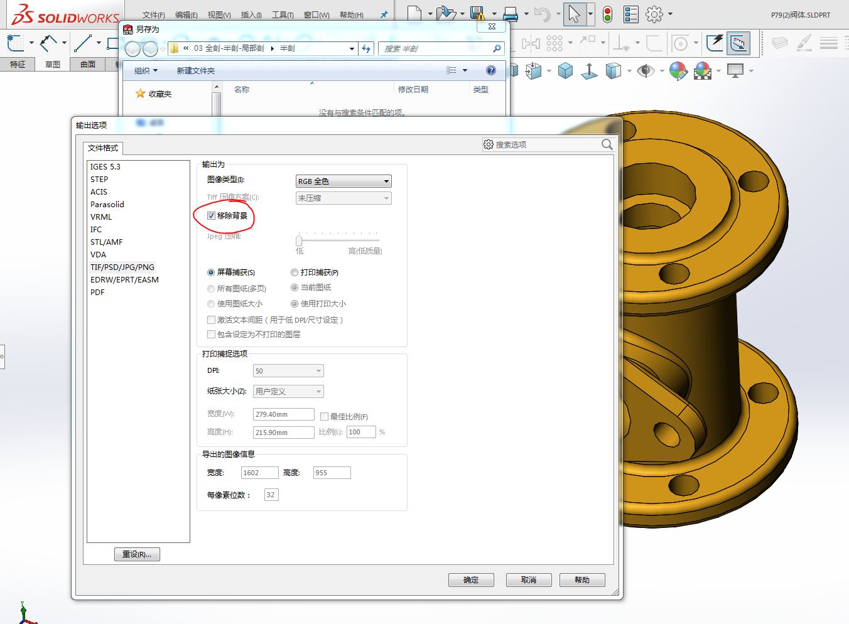Open the 工具 menu

[283, 15]
